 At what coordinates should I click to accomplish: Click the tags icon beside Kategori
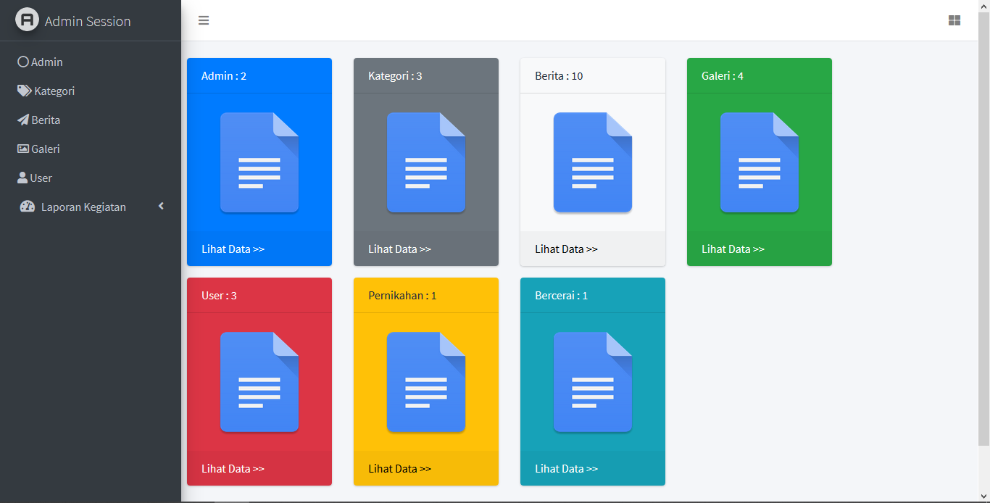[25, 91]
